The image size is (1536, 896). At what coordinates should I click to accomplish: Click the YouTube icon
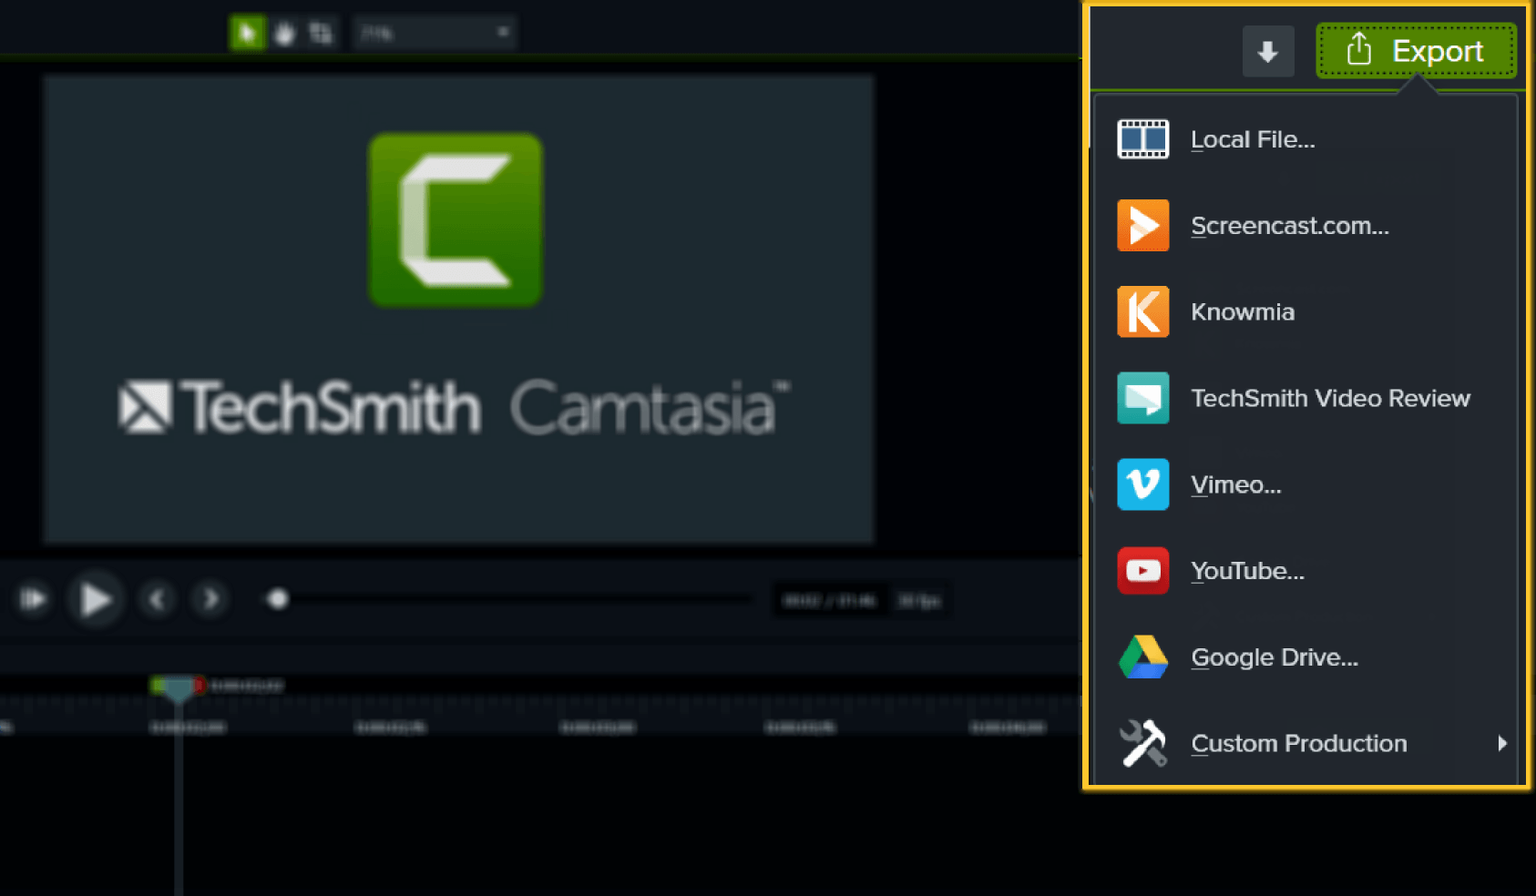coord(1142,571)
